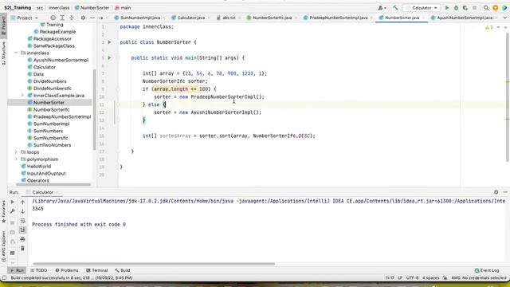
Task: Click the main method breadcrumb
Action: [123, 8]
